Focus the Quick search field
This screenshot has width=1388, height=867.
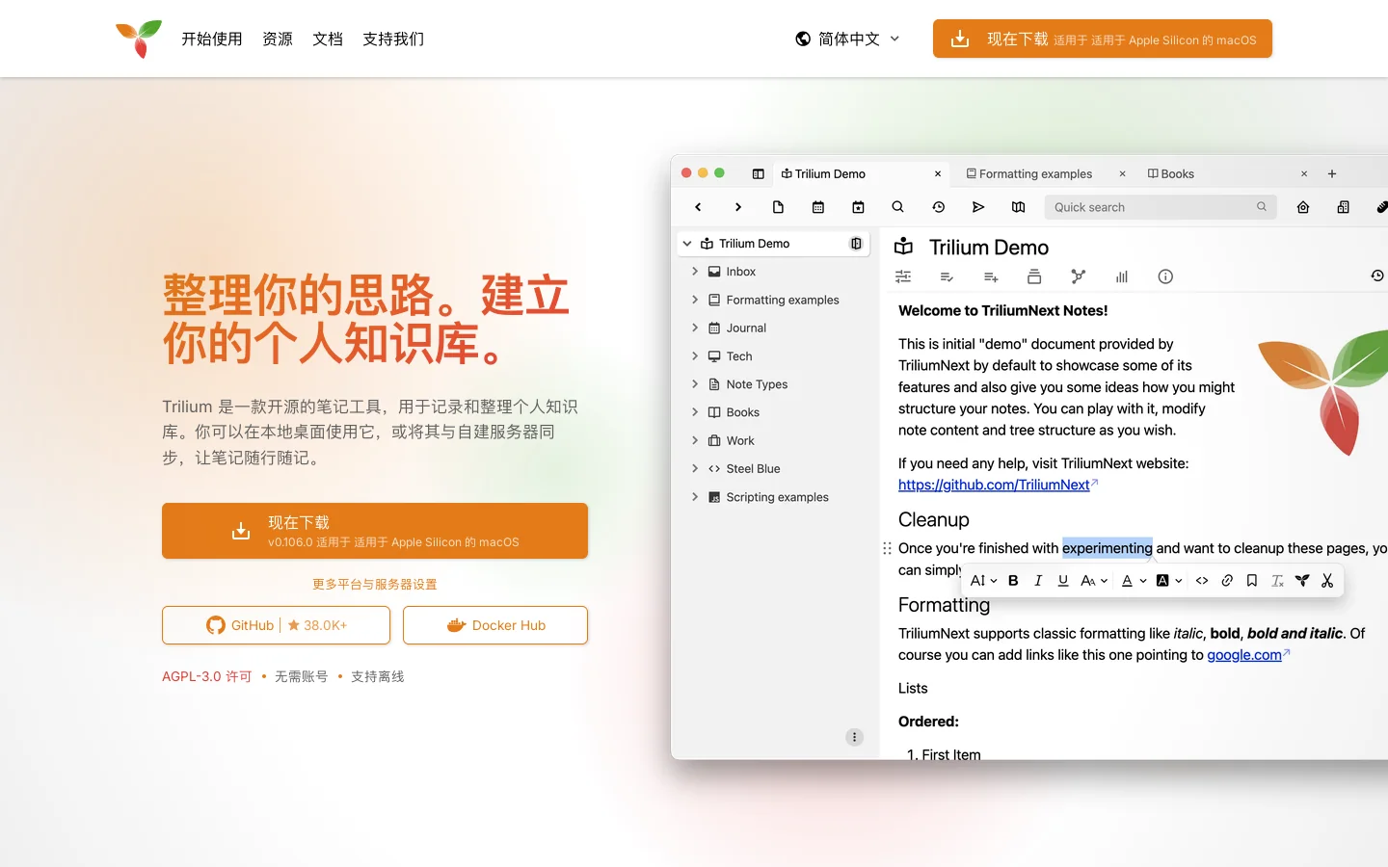(x=1161, y=207)
